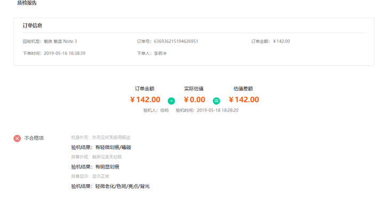
Task: Click the orange 订单金额 ¥142.00 value
Action: click(x=145, y=99)
